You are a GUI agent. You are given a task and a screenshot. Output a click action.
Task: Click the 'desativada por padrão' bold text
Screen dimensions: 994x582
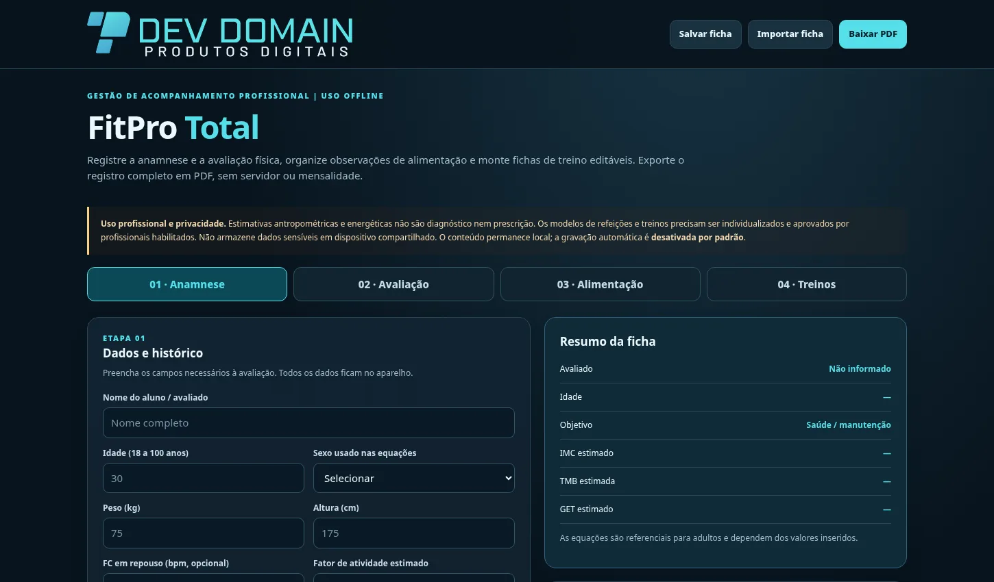(697, 237)
